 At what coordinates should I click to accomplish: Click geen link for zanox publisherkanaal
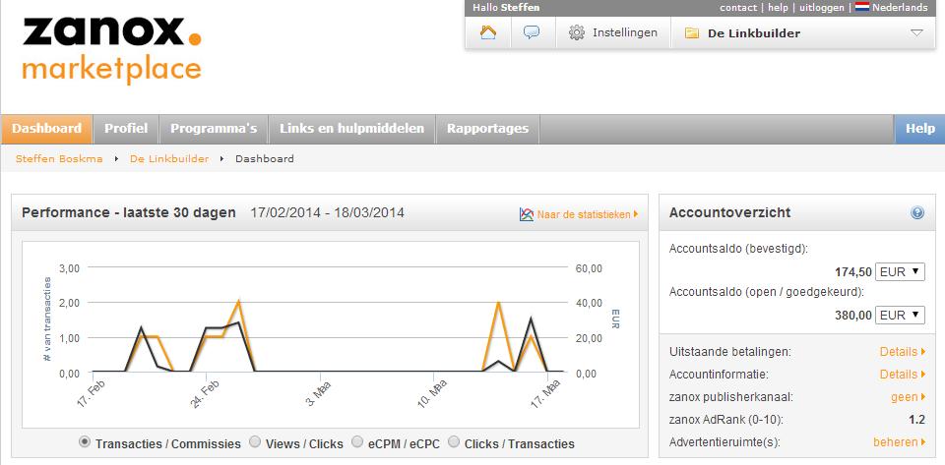(909, 397)
